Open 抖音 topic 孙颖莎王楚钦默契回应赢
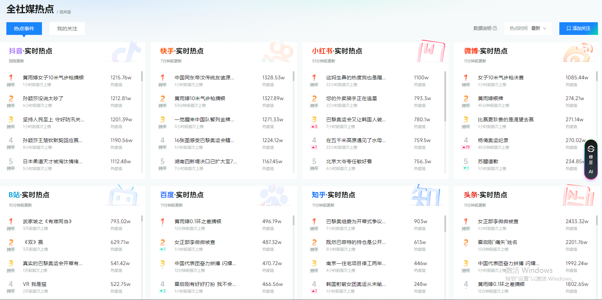602x300 pixels. (x=53, y=140)
